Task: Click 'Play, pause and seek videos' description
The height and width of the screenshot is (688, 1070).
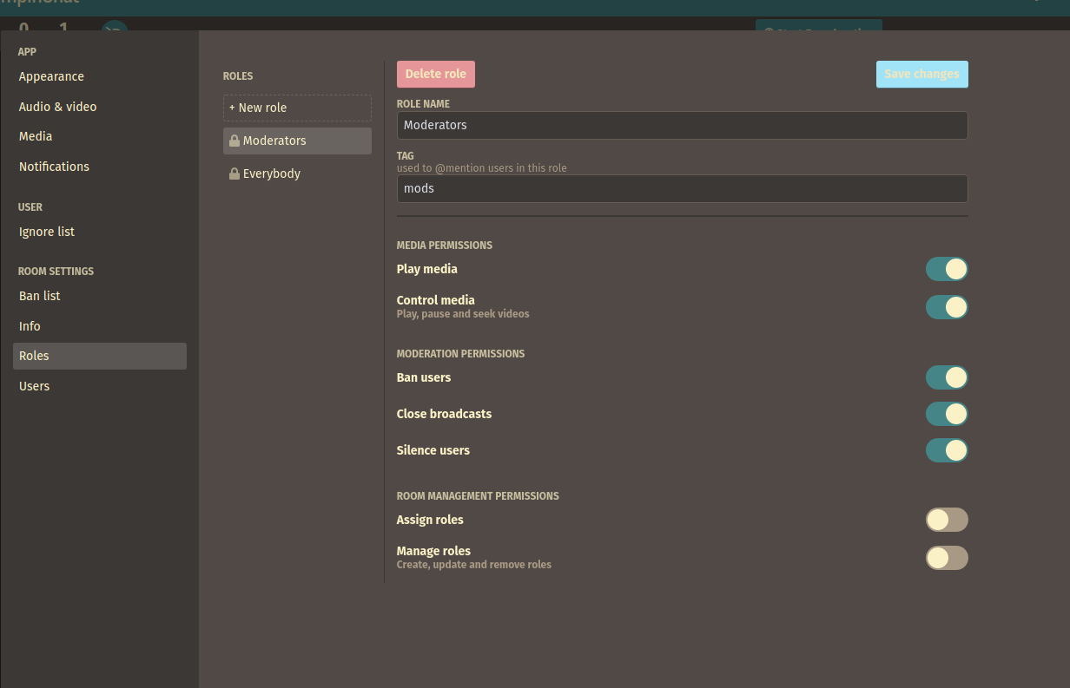Action: (x=463, y=314)
